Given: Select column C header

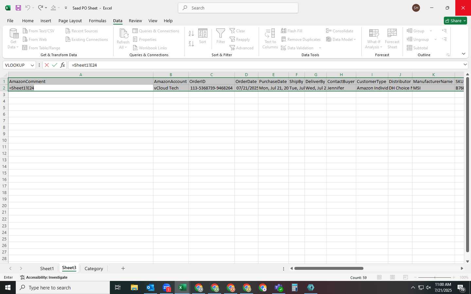Looking at the screenshot, I should pos(212,75).
